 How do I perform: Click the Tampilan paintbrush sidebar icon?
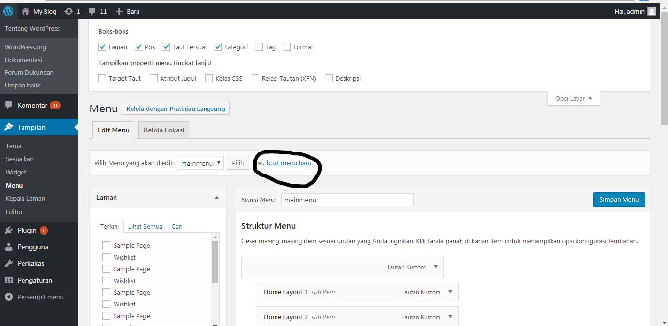click(x=9, y=127)
